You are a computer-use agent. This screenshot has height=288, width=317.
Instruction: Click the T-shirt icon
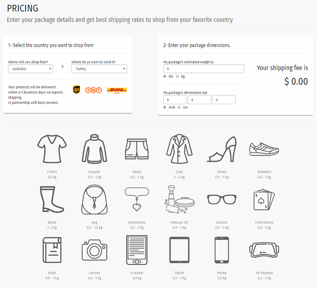52,149
